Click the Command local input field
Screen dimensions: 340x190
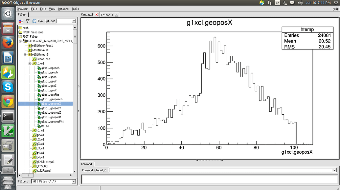tap(221, 170)
